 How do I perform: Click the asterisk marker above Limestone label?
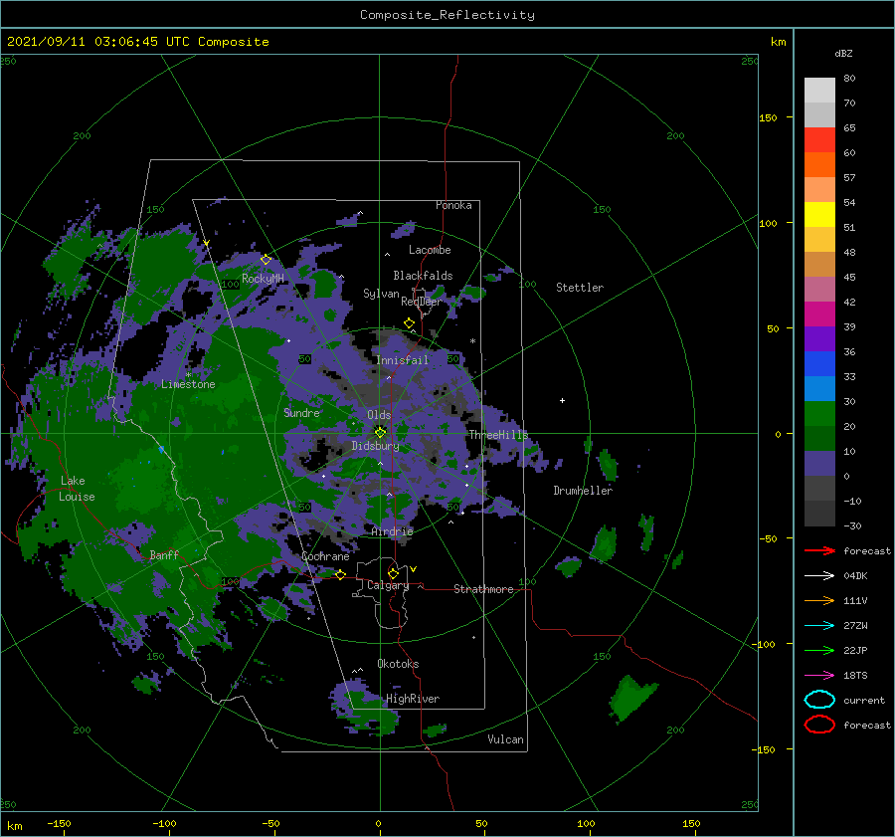pyautogui.click(x=188, y=375)
